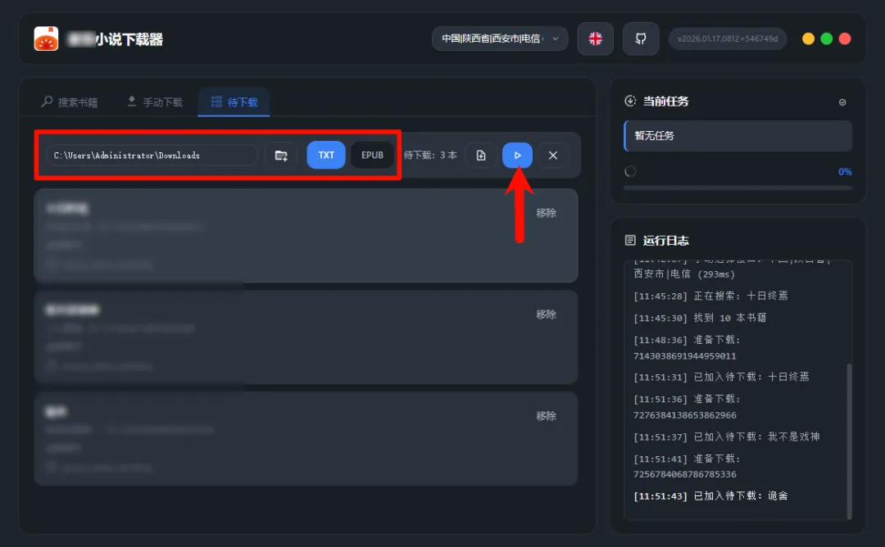Click log ID 7256784068786785336
This screenshot has height=547, width=885.
click(684, 474)
